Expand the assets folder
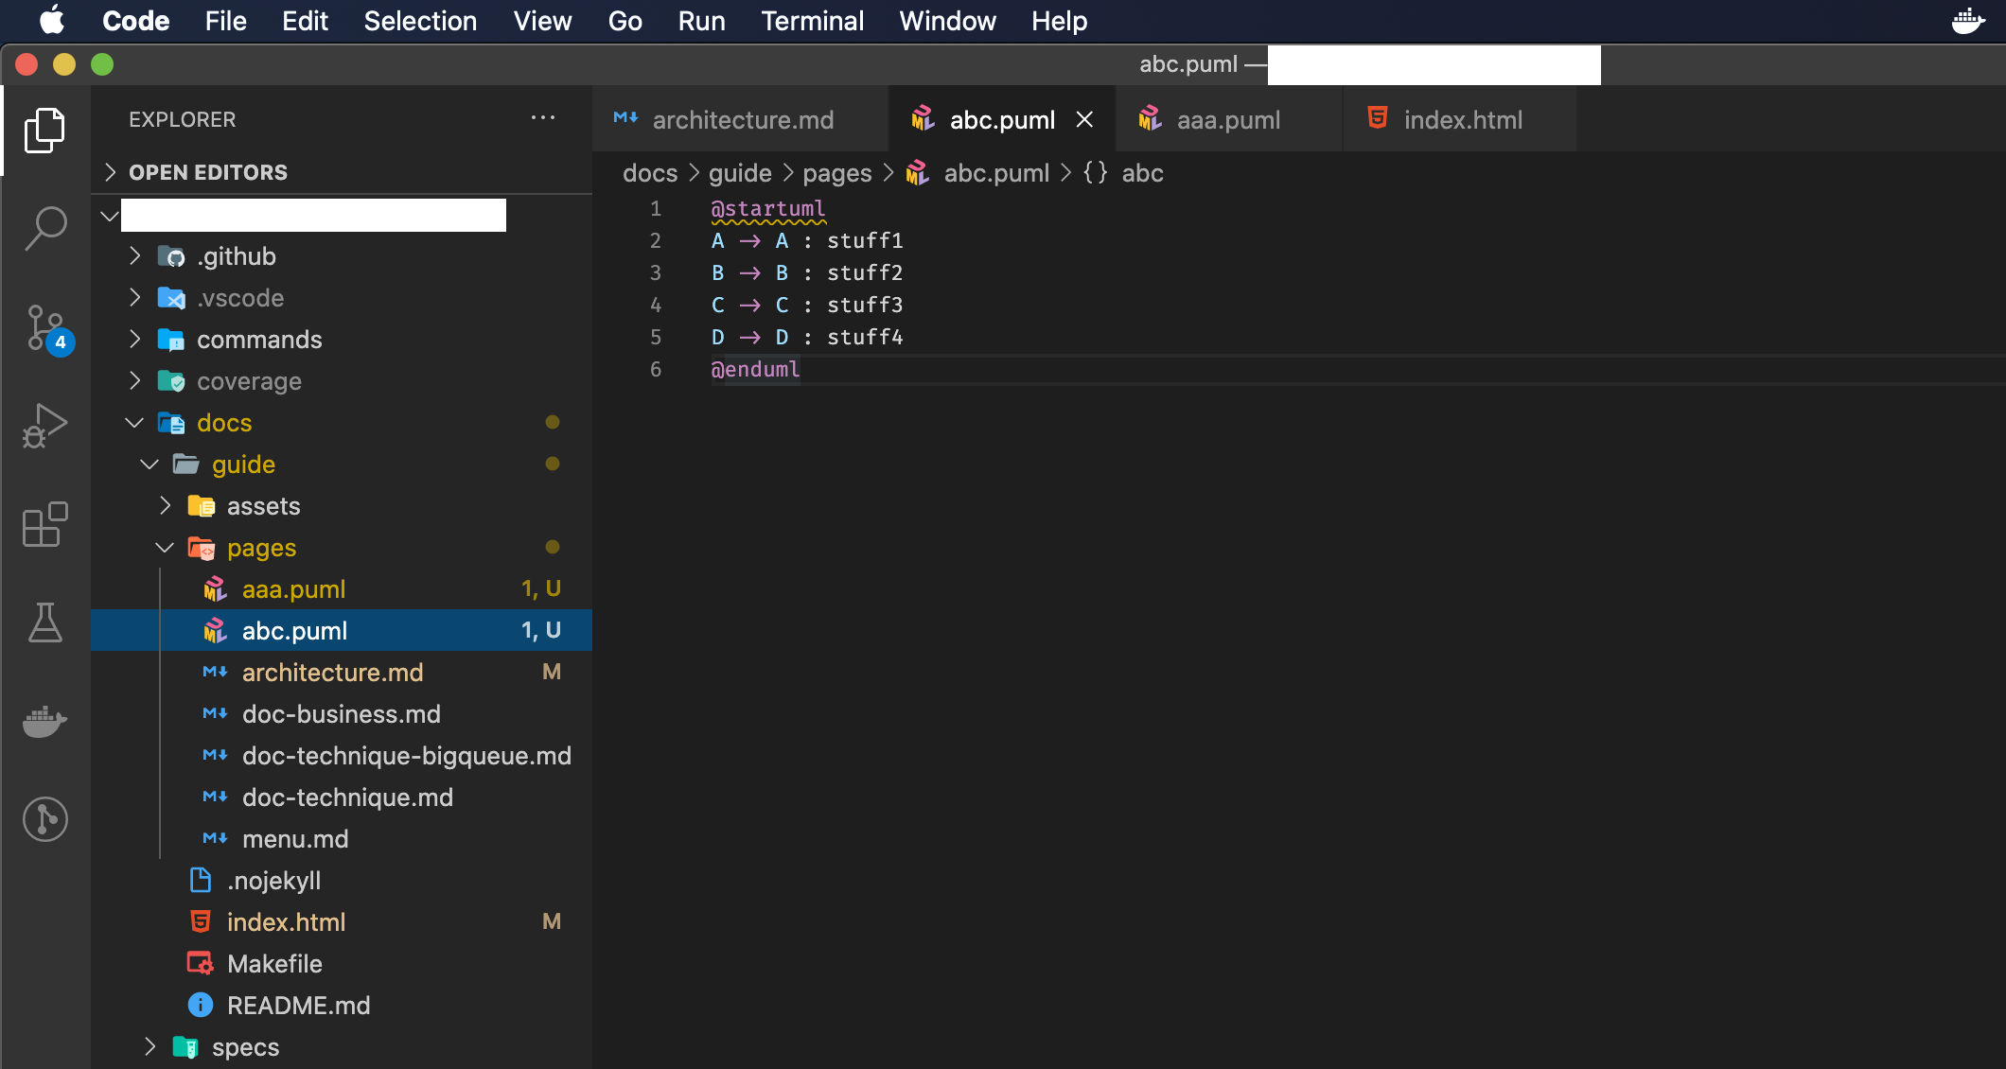 coord(263,506)
